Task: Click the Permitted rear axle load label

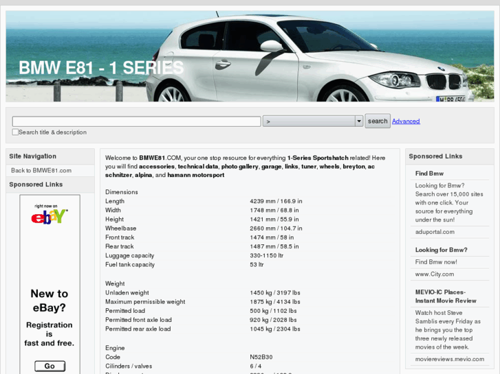Action: pyautogui.click(x=138, y=329)
